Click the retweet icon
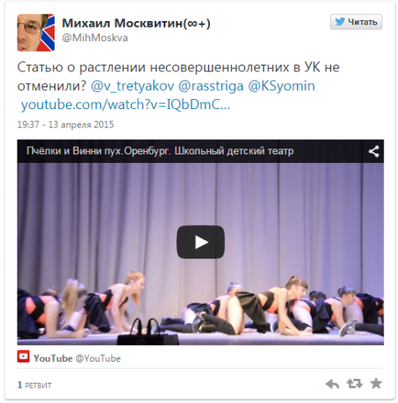 point(354,384)
